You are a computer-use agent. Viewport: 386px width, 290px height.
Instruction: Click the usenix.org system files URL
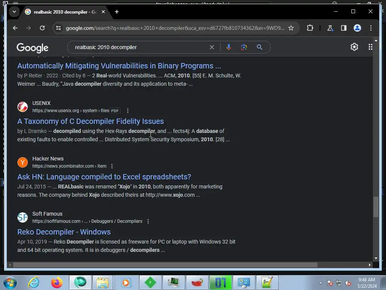point(70,111)
